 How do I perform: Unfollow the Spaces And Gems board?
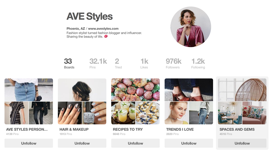coord(242,143)
